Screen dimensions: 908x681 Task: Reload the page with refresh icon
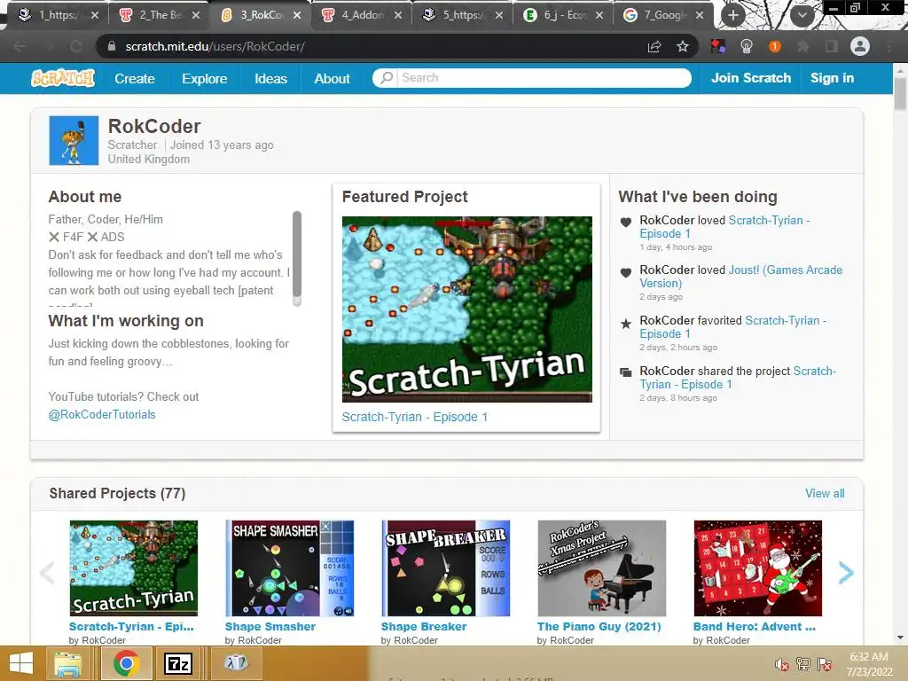click(x=76, y=46)
